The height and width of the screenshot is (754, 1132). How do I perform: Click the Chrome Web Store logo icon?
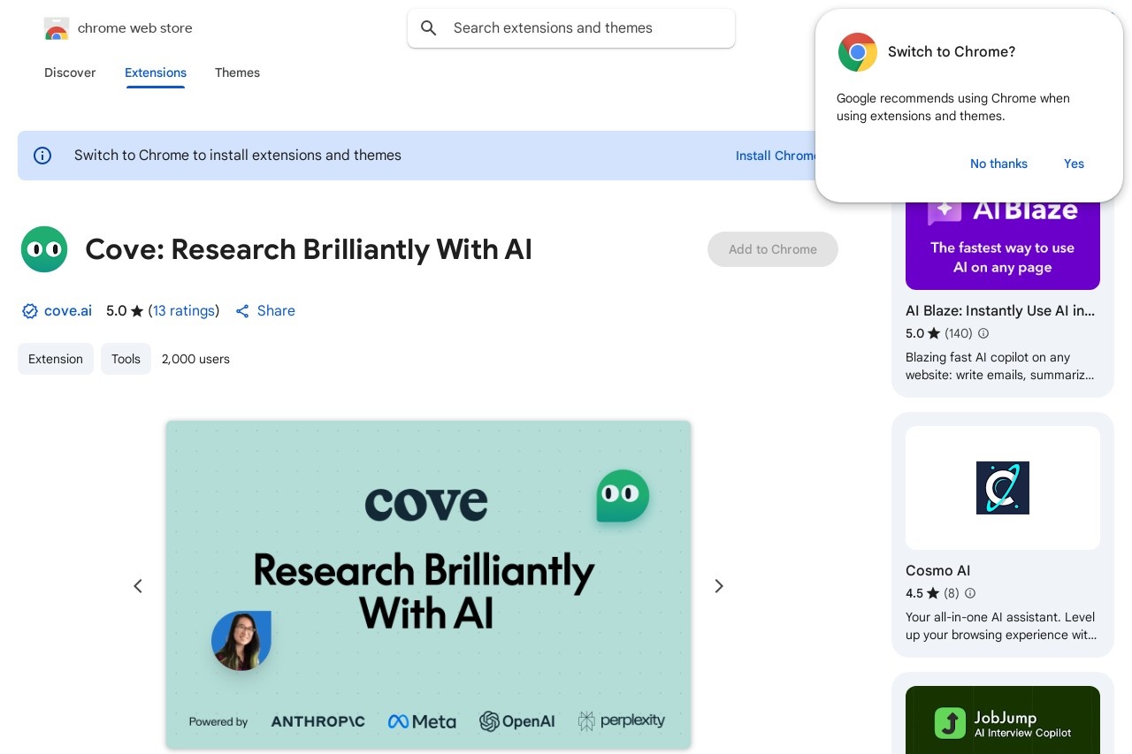click(56, 28)
